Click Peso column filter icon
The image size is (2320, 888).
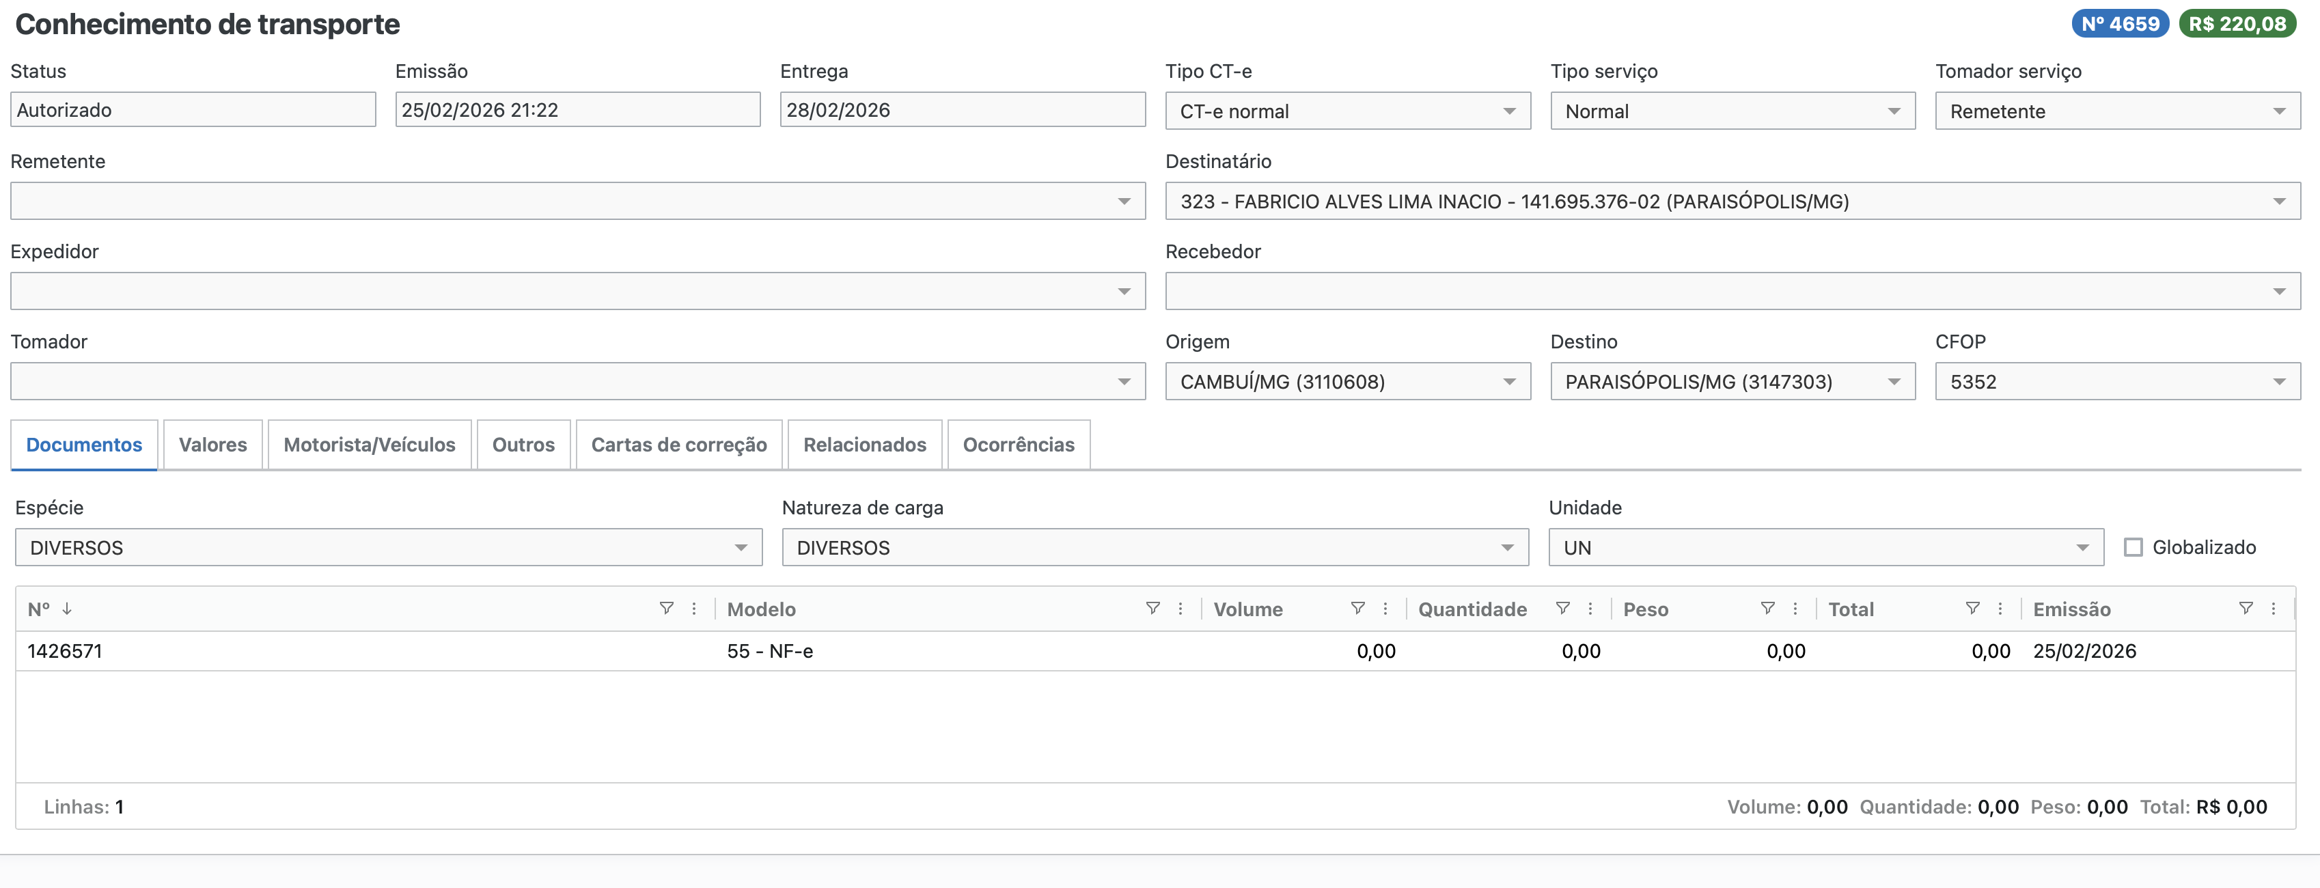1767,609
